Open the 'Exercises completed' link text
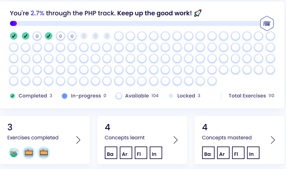Screen dimensions: 286x169 [33, 137]
